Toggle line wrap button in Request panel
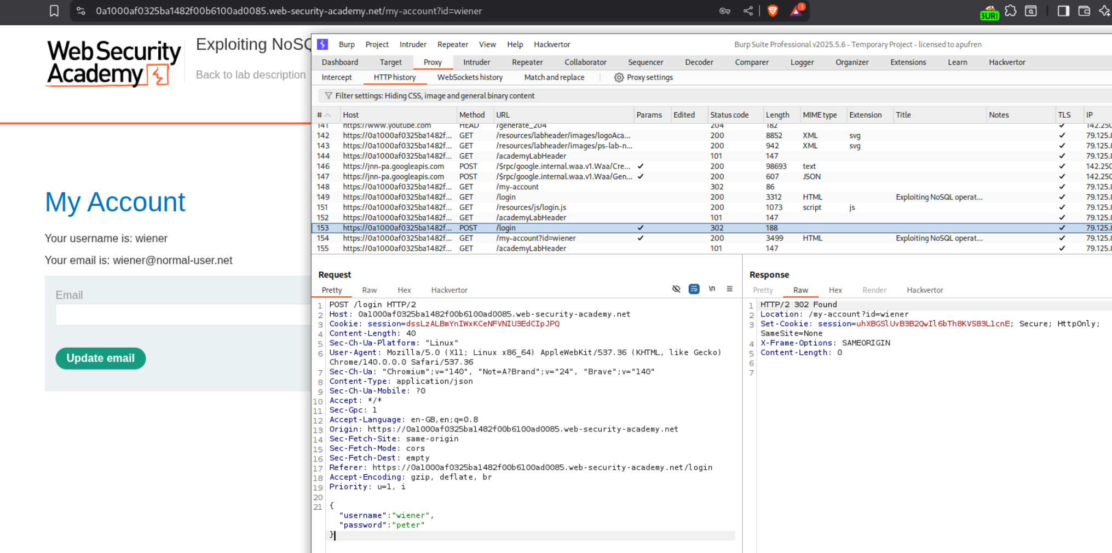Screen dimensions: 1112x553 (x=694, y=289)
